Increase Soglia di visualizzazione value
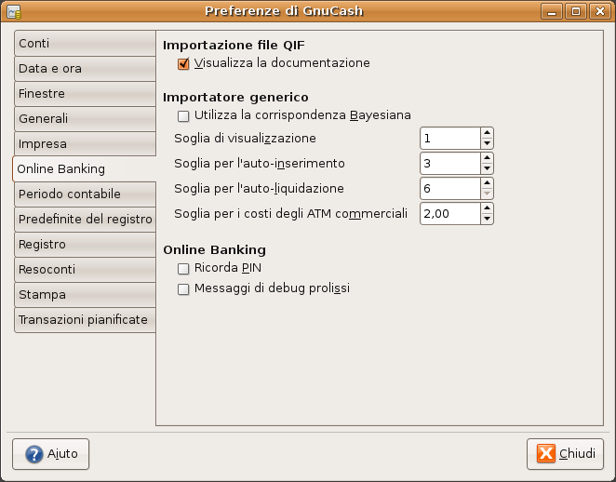The width and height of the screenshot is (616, 482). [x=487, y=133]
